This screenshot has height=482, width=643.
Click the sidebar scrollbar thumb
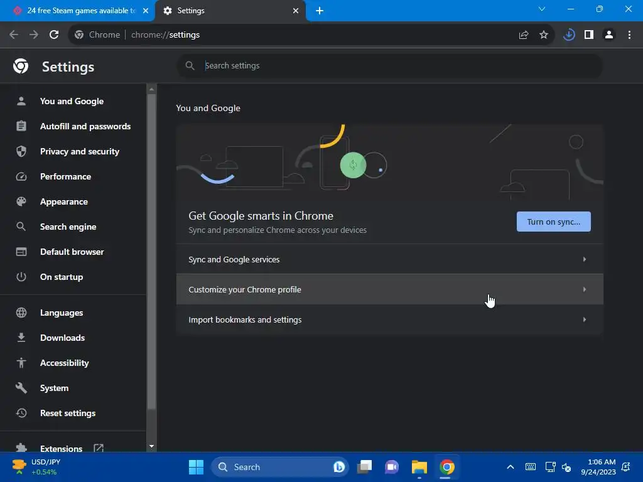pos(151,252)
